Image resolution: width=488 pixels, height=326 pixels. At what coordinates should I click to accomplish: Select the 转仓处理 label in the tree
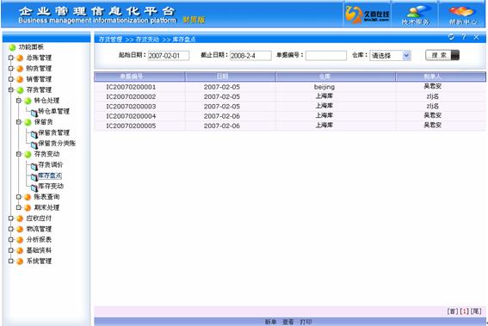[46, 101]
